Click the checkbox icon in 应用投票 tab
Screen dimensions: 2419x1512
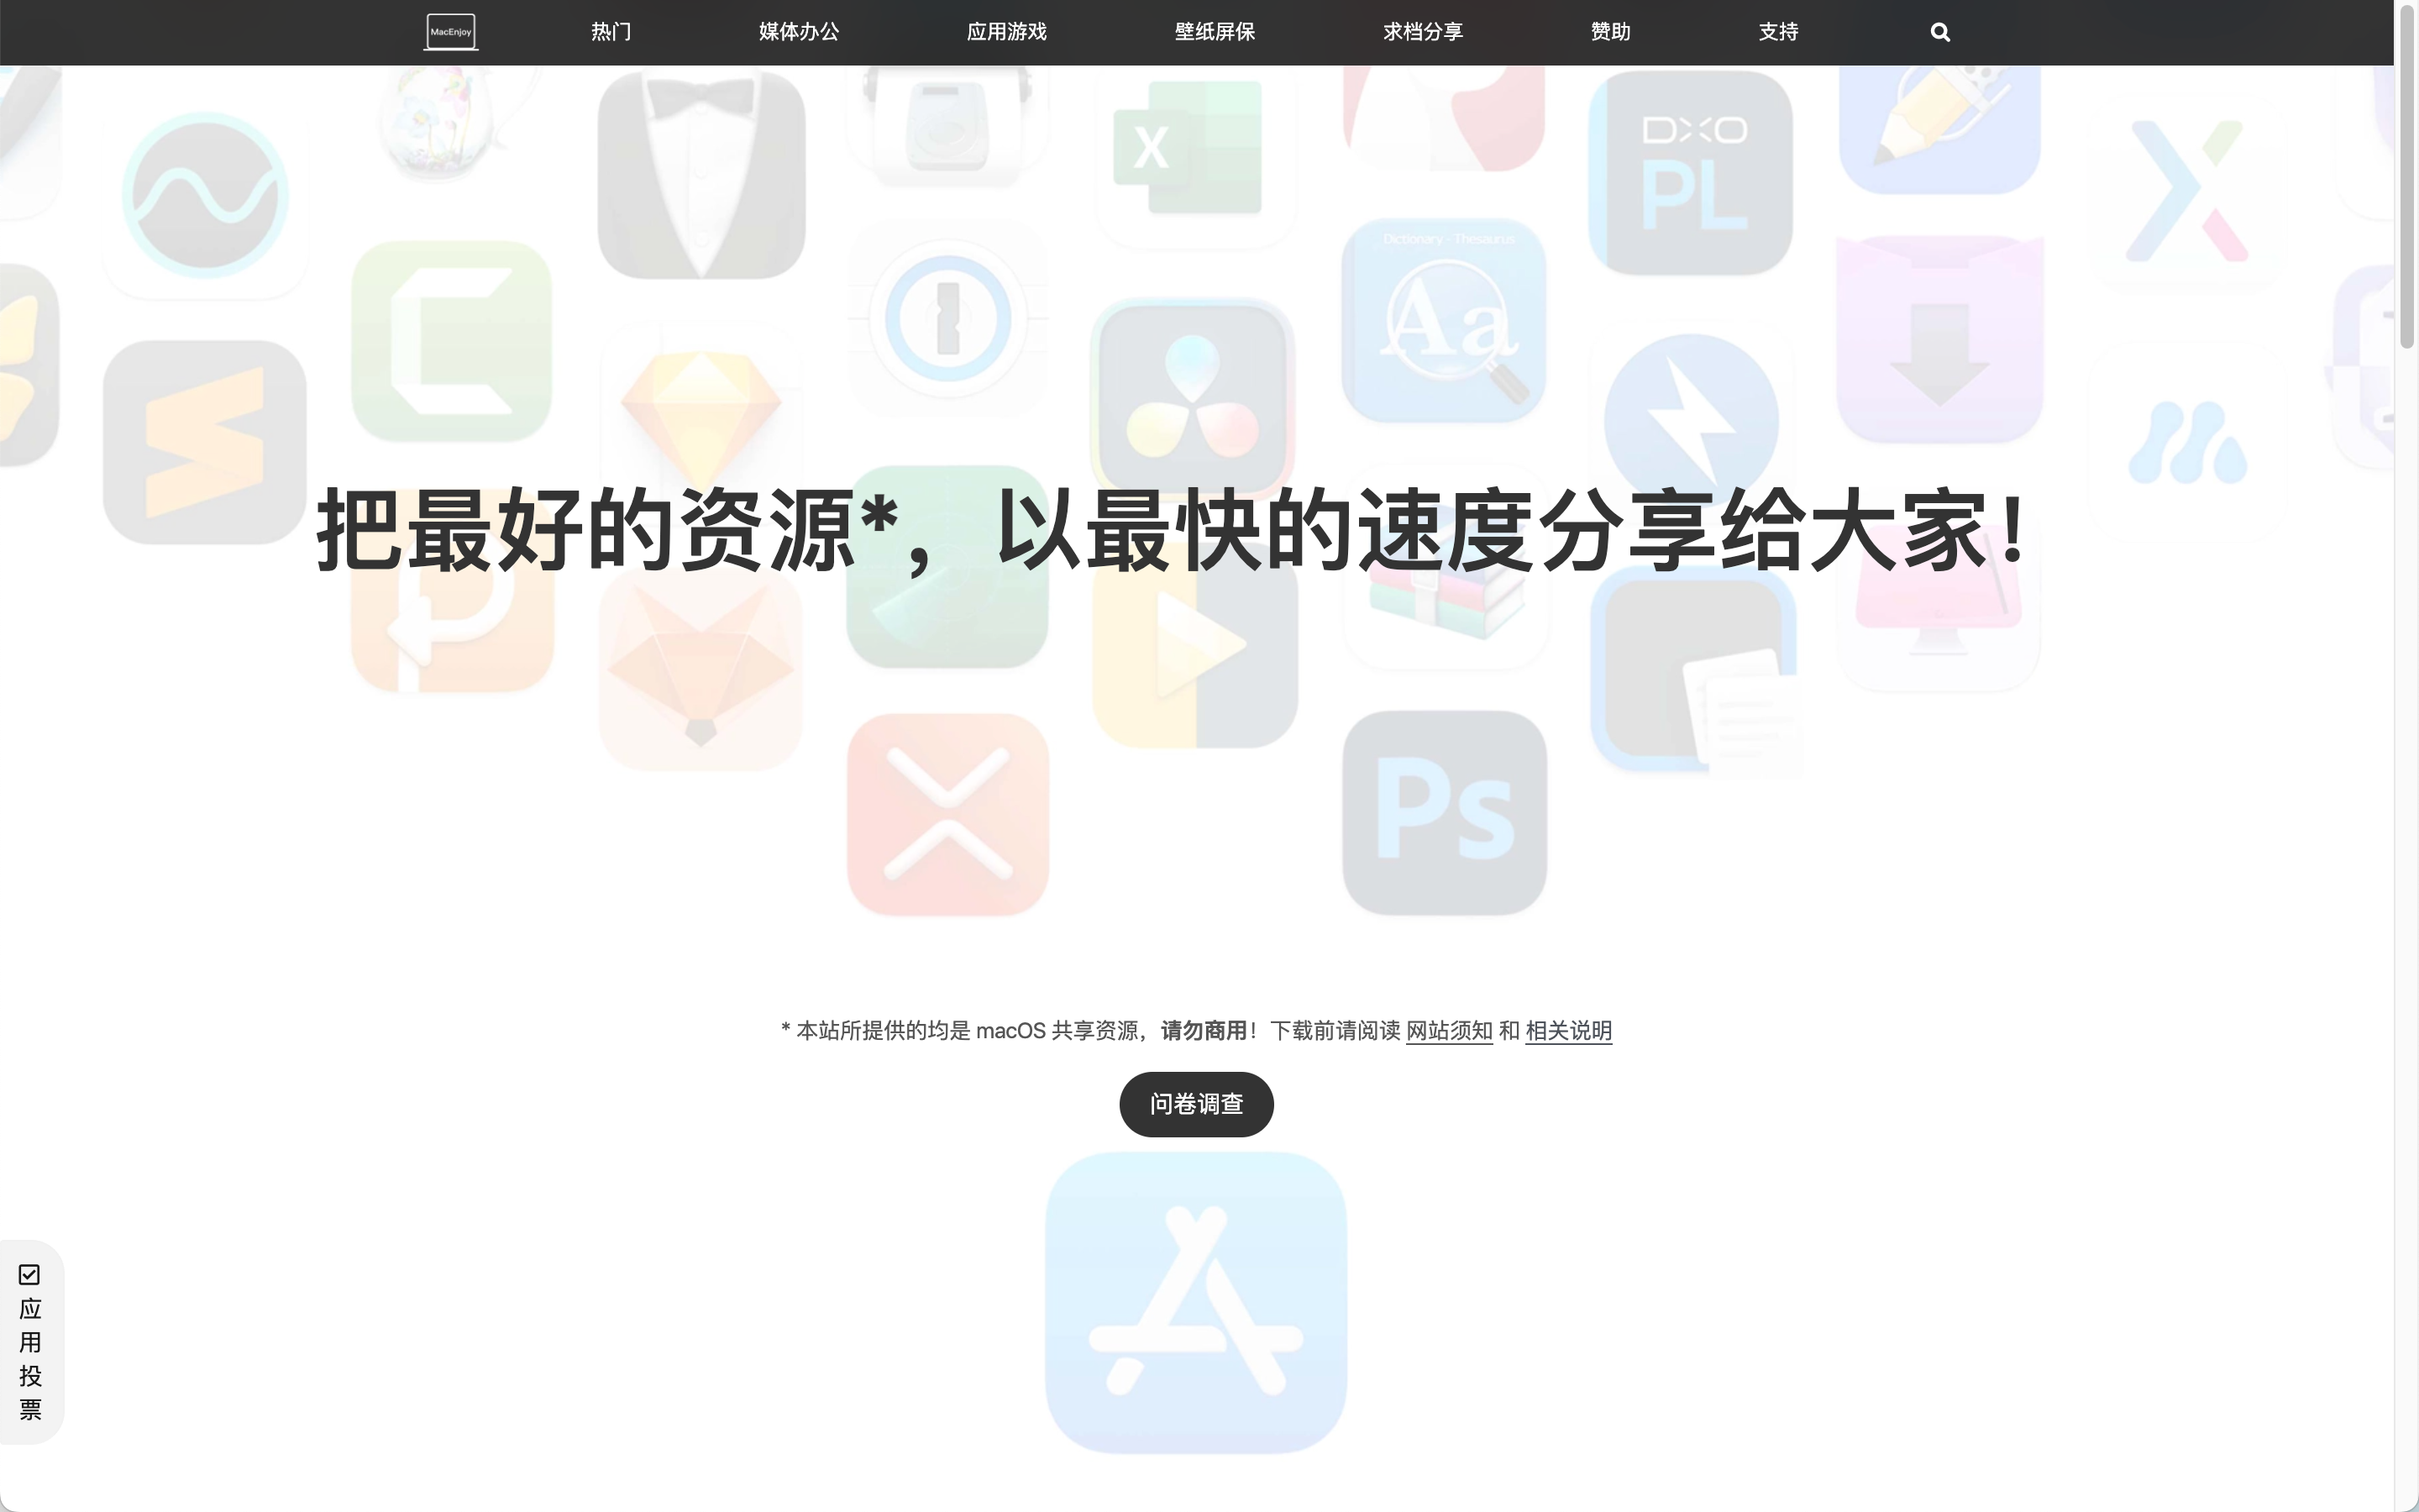pyautogui.click(x=29, y=1274)
